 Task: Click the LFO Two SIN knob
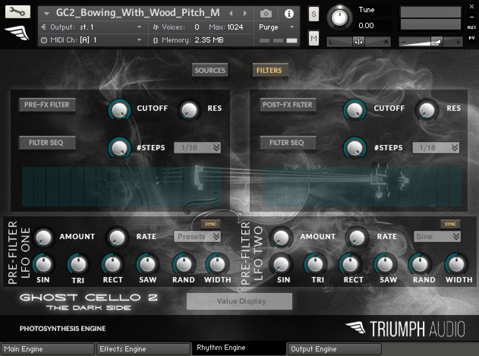[281, 264]
